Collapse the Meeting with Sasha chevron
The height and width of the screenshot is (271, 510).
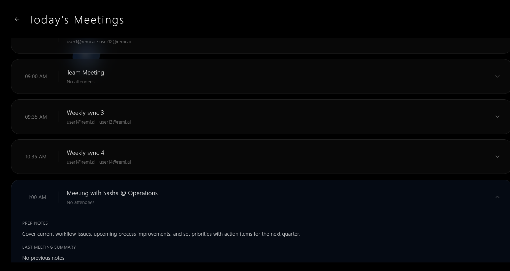pos(497,197)
